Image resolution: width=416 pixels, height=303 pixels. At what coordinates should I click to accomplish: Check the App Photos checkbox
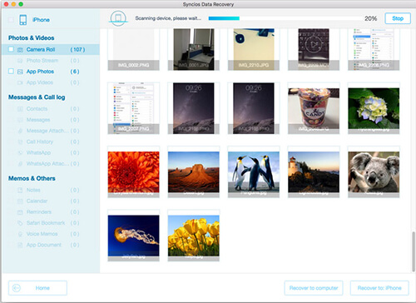[11, 71]
